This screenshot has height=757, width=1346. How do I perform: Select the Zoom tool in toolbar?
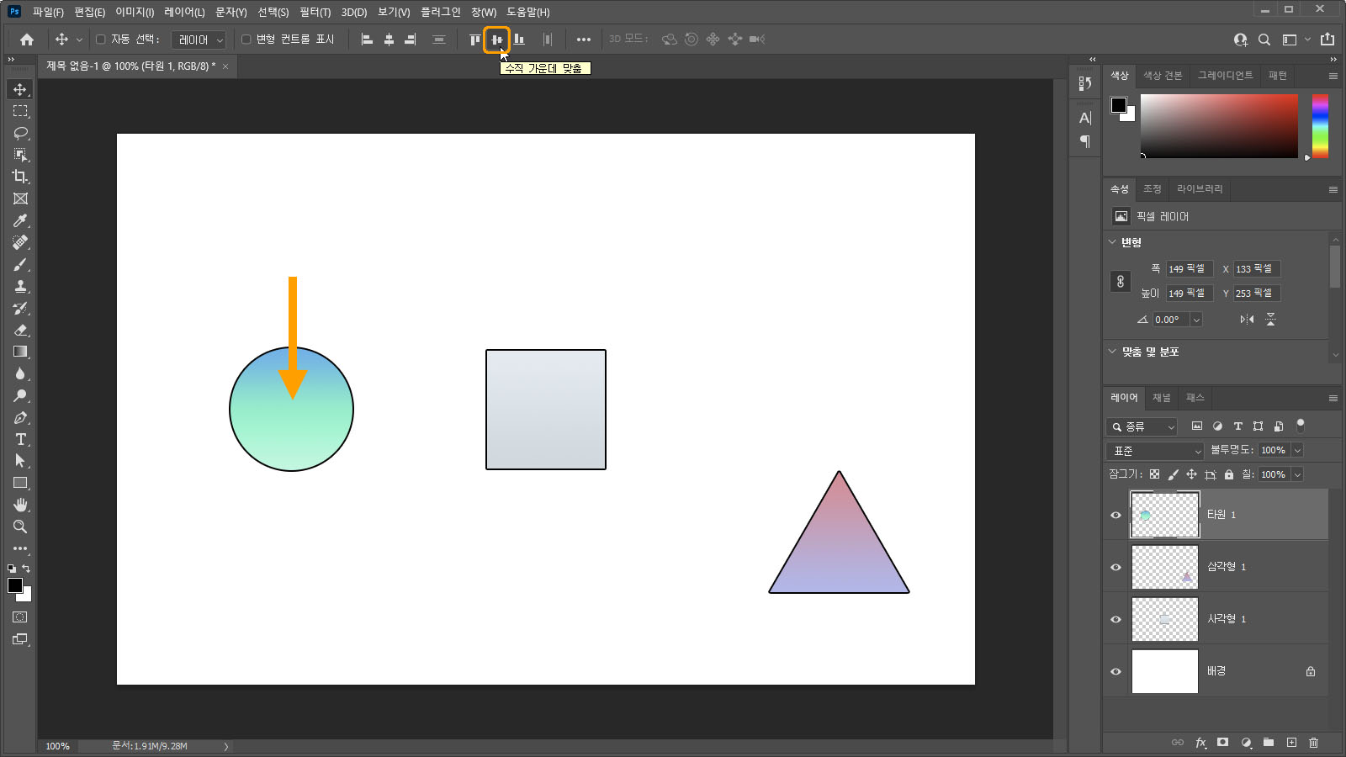20,527
